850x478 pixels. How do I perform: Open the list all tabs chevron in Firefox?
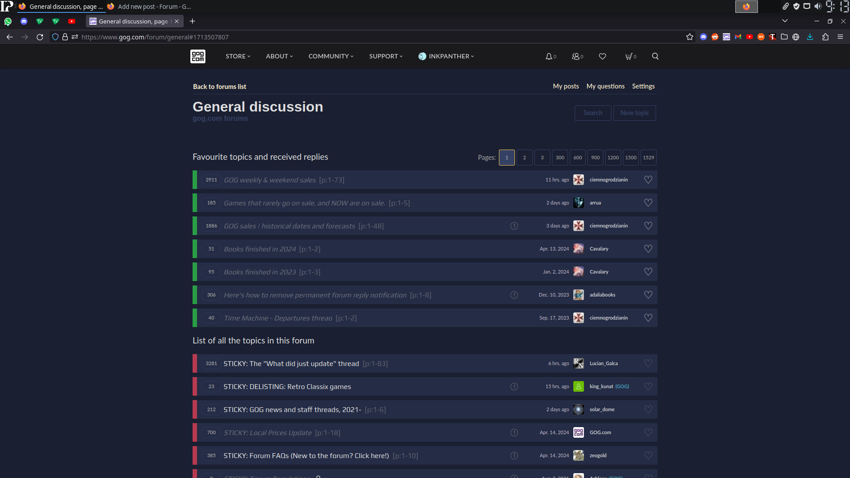coord(785,21)
